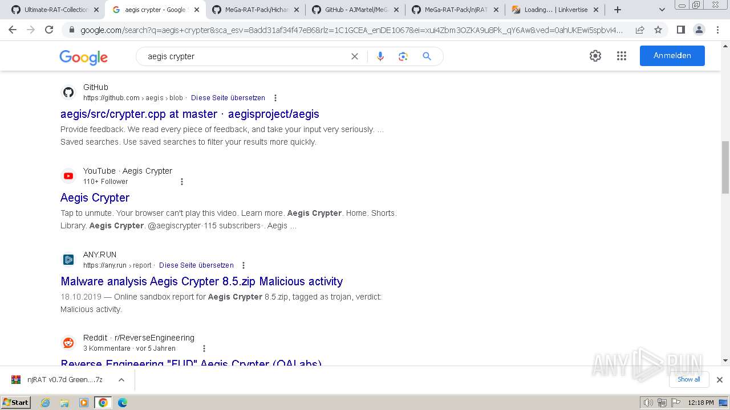730x410 pixels.
Task: Close the aegis crypter Google tab
Action: 197,10
